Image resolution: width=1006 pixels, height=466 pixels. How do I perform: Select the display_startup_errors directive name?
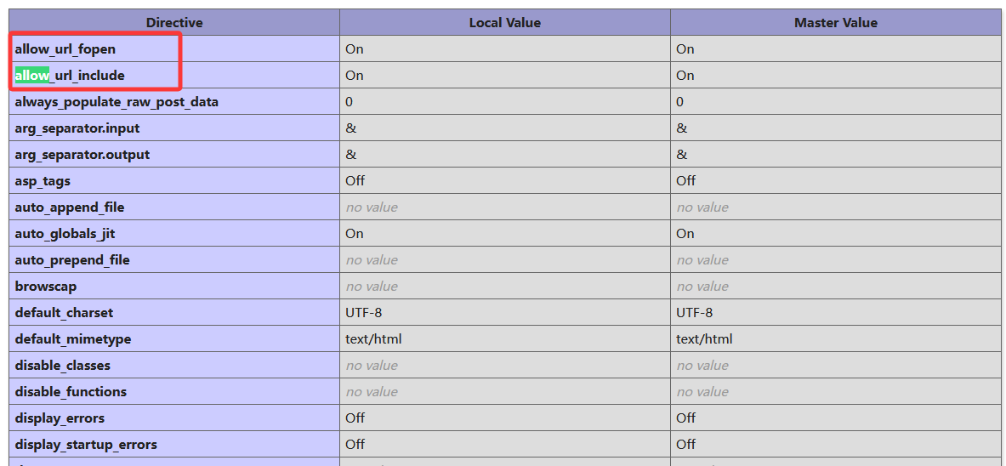click(x=86, y=445)
